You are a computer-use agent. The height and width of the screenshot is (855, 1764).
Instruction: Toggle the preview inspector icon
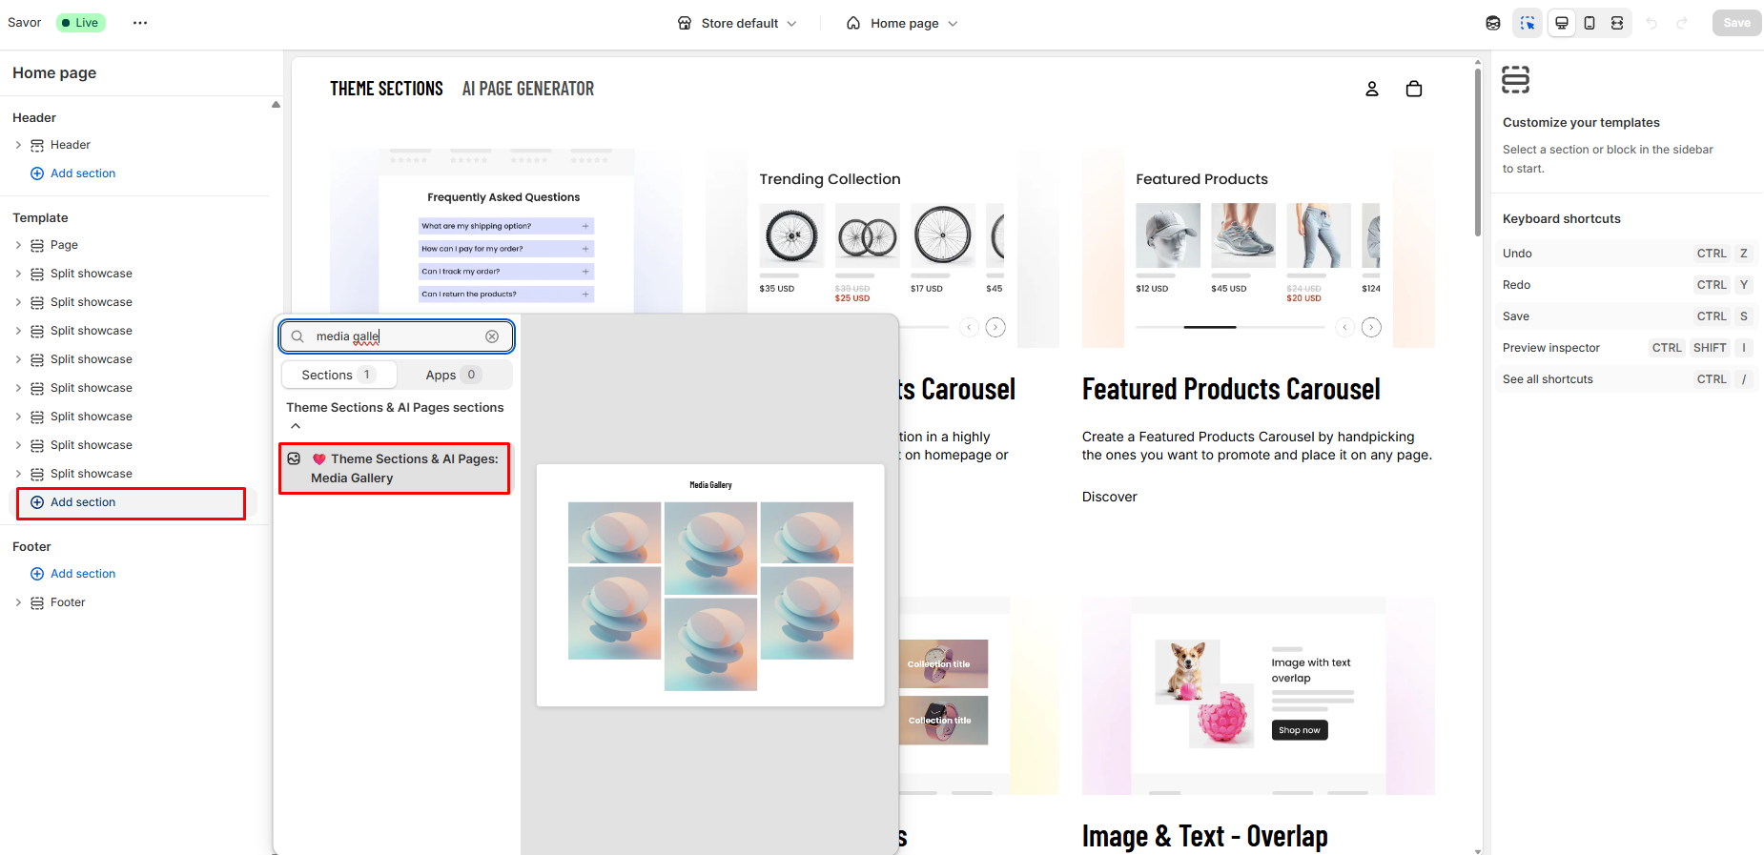[1528, 23]
